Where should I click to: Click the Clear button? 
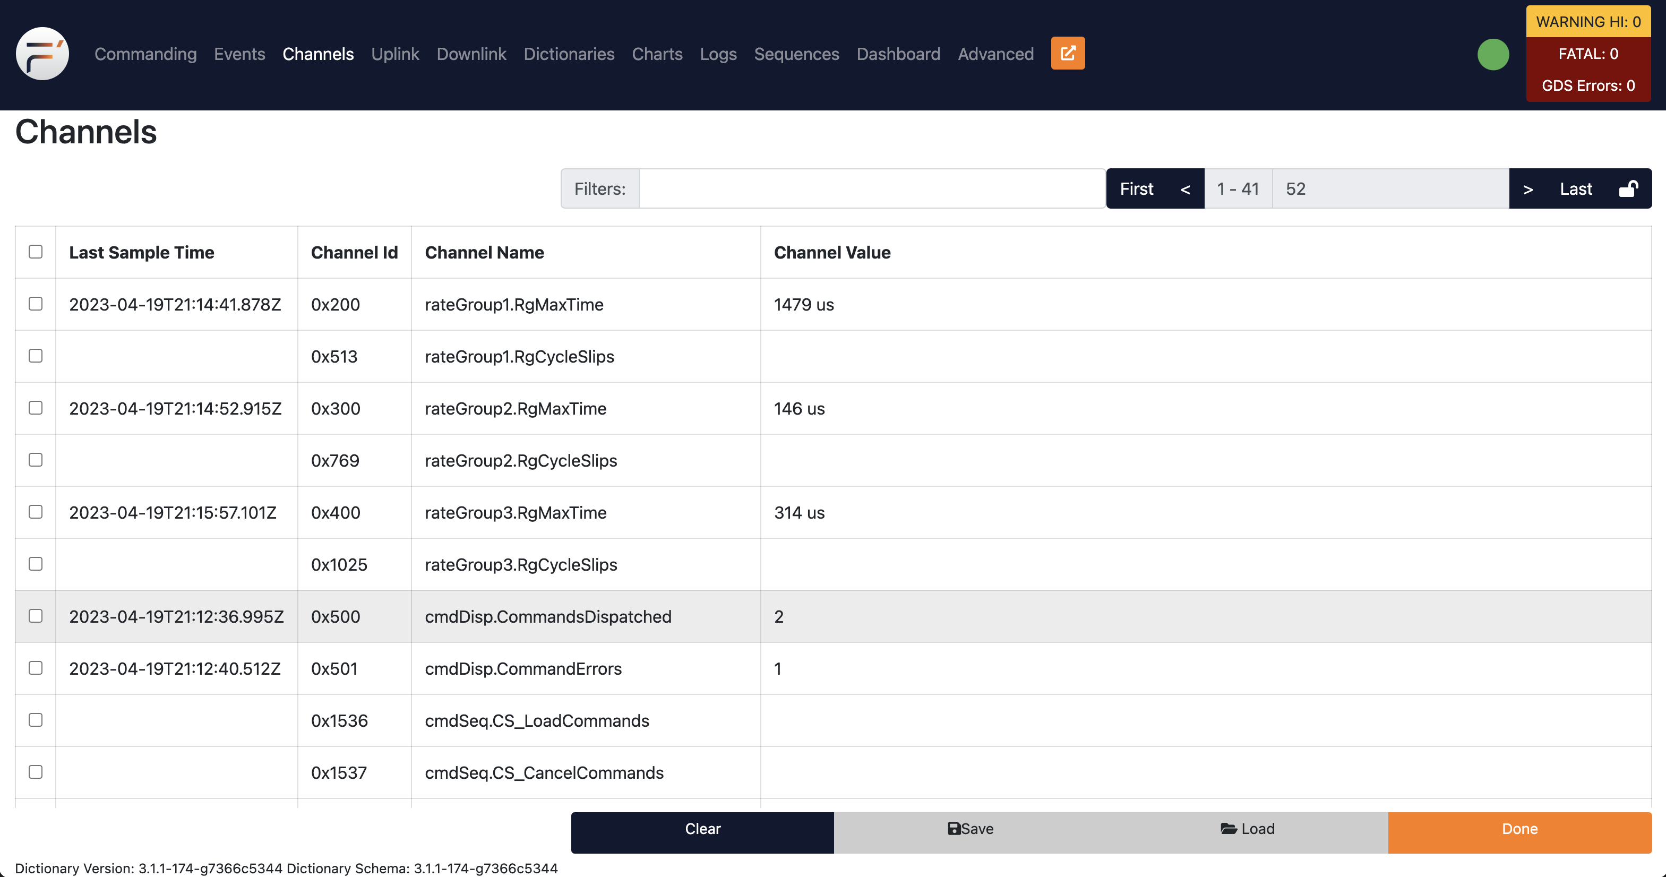point(703,829)
